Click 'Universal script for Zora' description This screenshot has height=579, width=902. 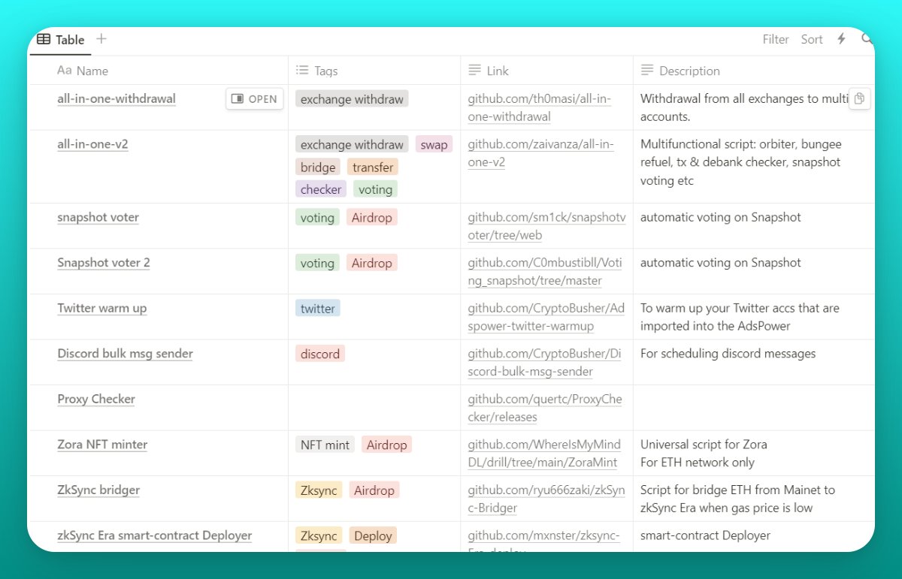704,454
